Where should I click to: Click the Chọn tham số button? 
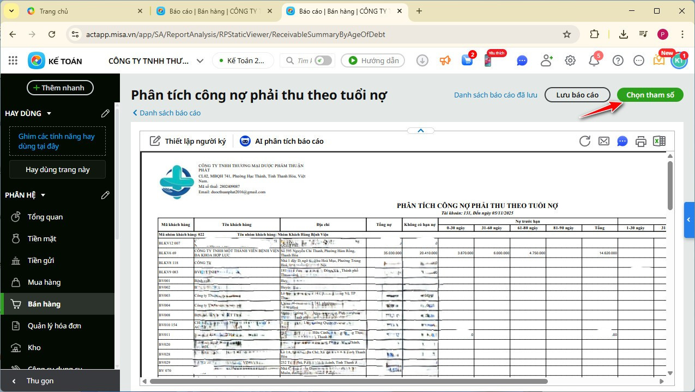pos(650,94)
